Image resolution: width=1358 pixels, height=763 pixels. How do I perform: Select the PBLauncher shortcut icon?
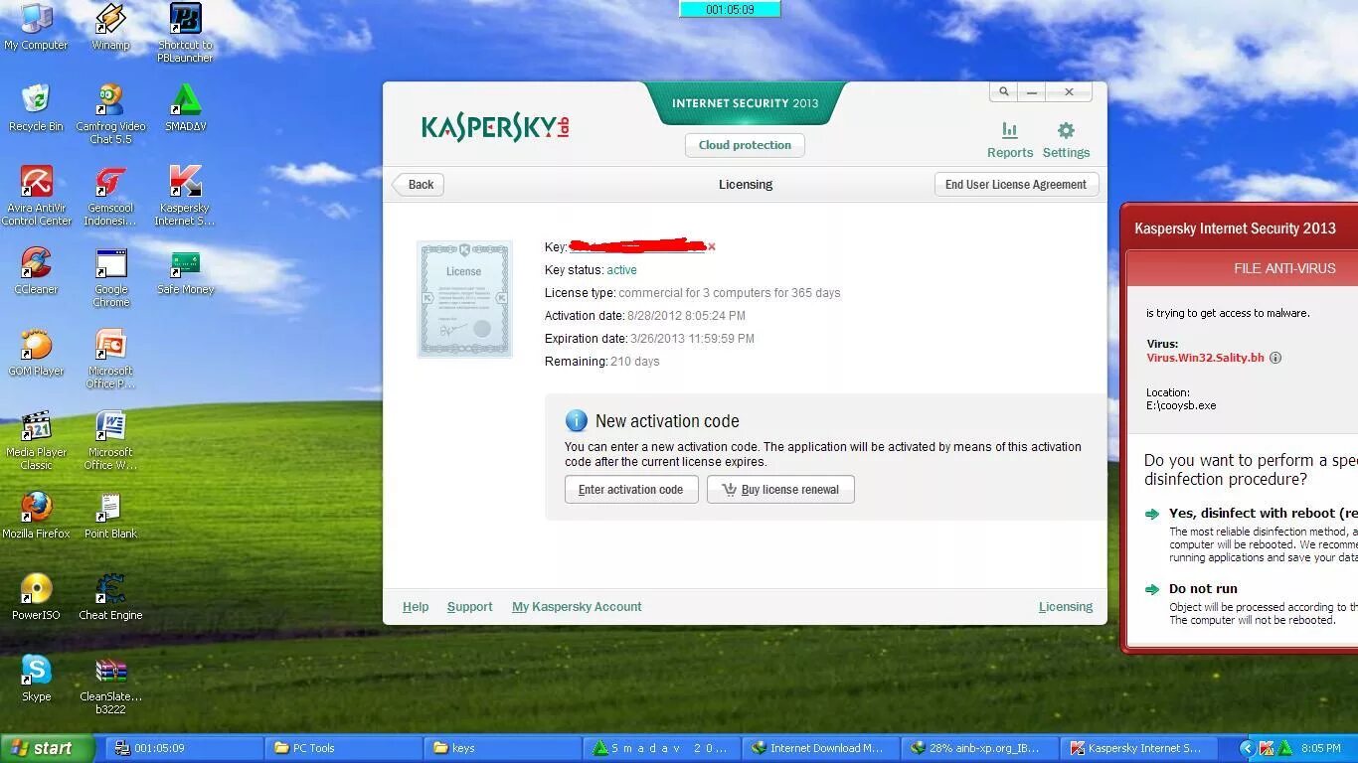coord(185,33)
